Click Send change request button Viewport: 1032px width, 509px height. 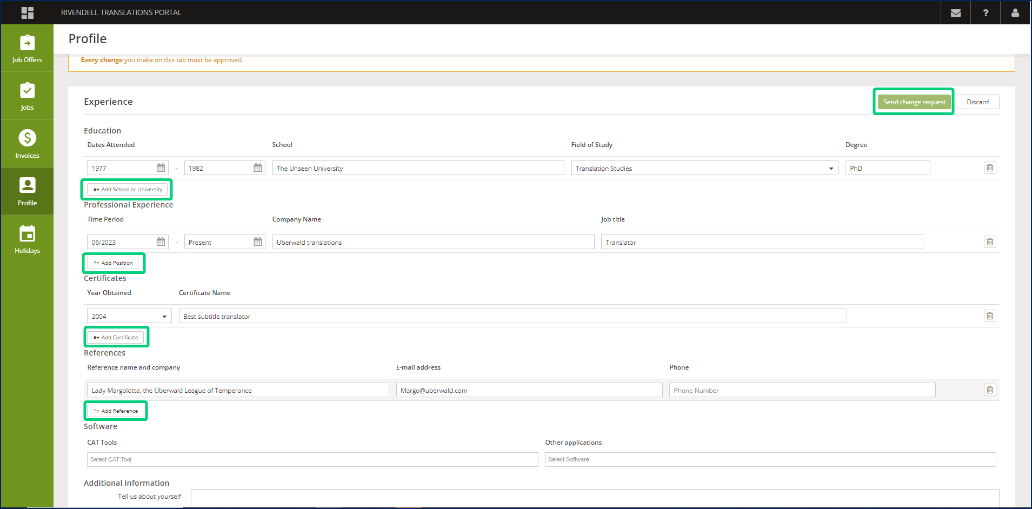point(914,102)
